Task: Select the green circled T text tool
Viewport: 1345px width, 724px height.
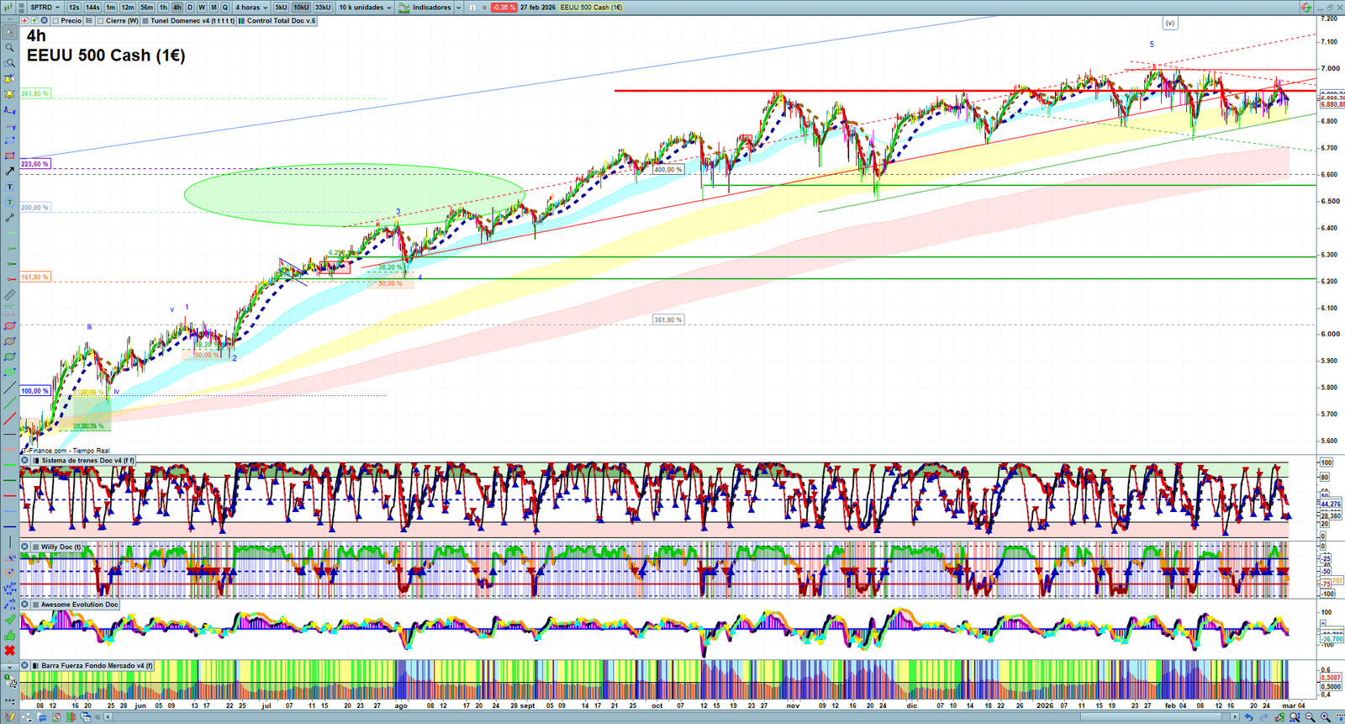Action: [9, 202]
